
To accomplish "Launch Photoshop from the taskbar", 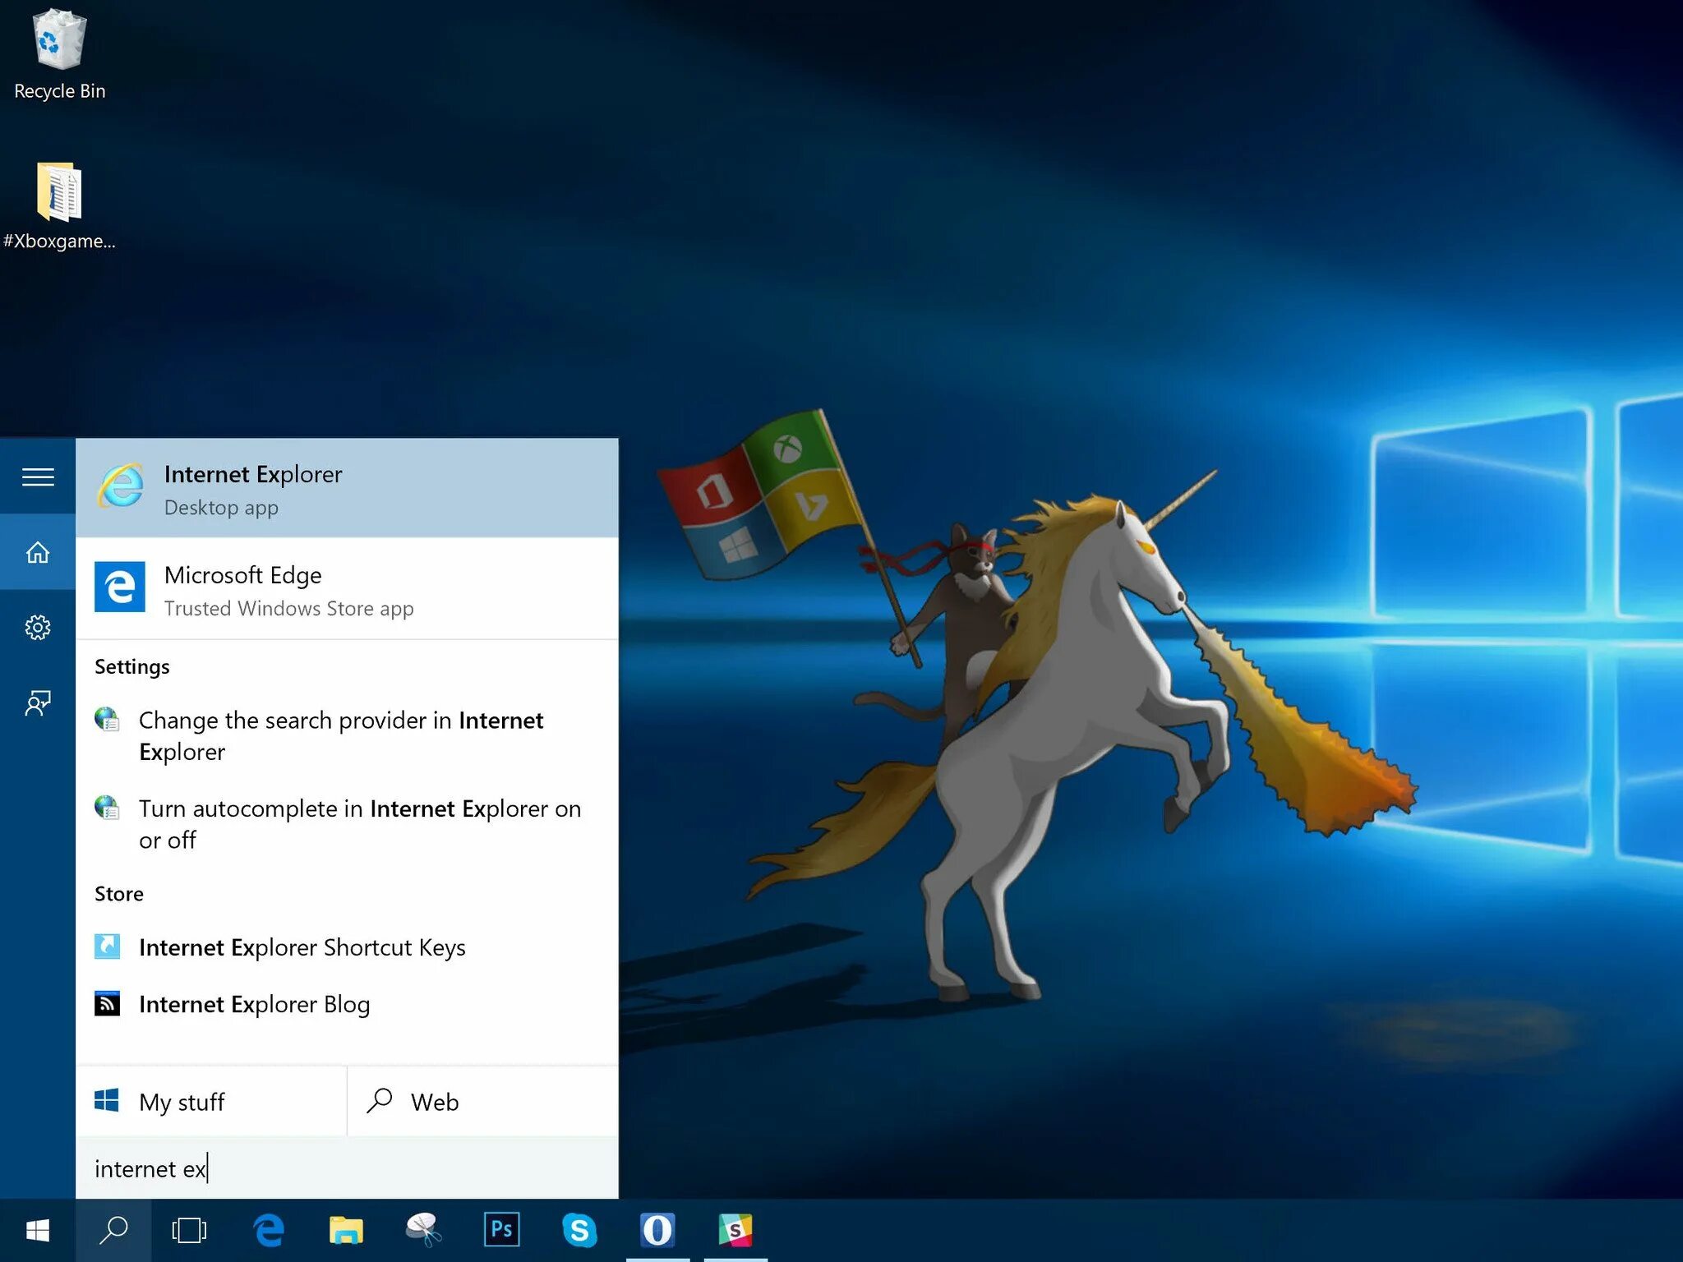I will (501, 1230).
